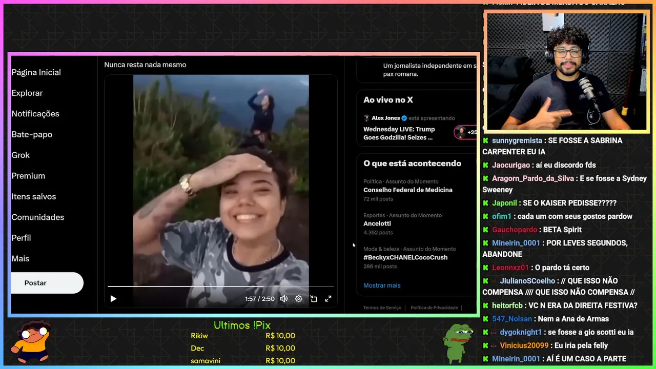Open Página Inicial in the sidebar
This screenshot has width=656, height=369.
[x=36, y=72]
